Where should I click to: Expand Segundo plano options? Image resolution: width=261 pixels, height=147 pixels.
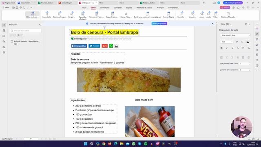(x=112, y=15)
